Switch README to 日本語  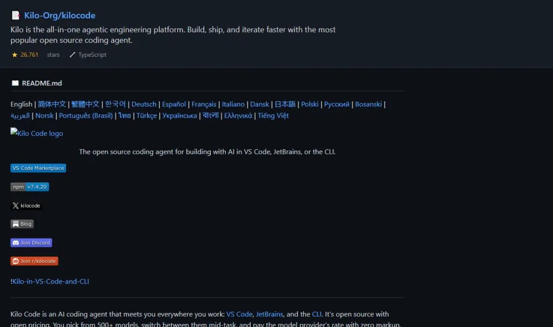click(285, 104)
